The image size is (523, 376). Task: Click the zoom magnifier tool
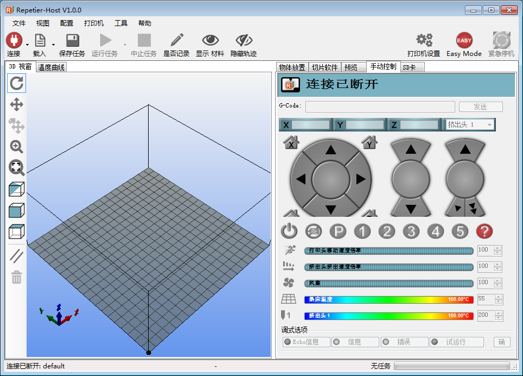16,147
